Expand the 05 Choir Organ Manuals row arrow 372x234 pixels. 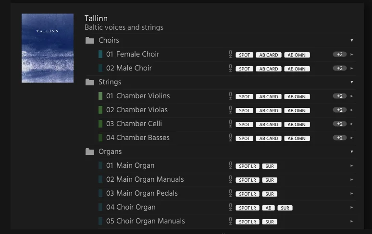pos(352,222)
